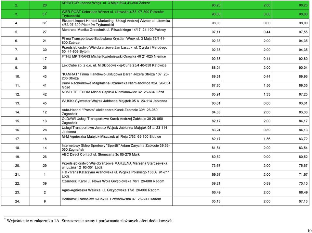Select the KAMRAT Firma Handlowo-Usługowa cell
312x233 pixels.
(x=116, y=76)
